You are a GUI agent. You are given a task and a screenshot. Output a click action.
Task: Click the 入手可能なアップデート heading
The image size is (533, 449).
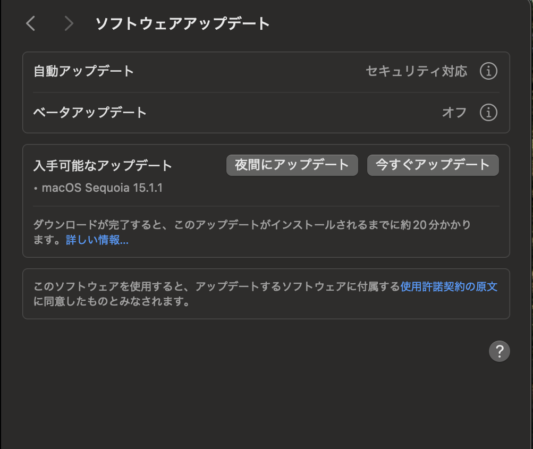[103, 165]
